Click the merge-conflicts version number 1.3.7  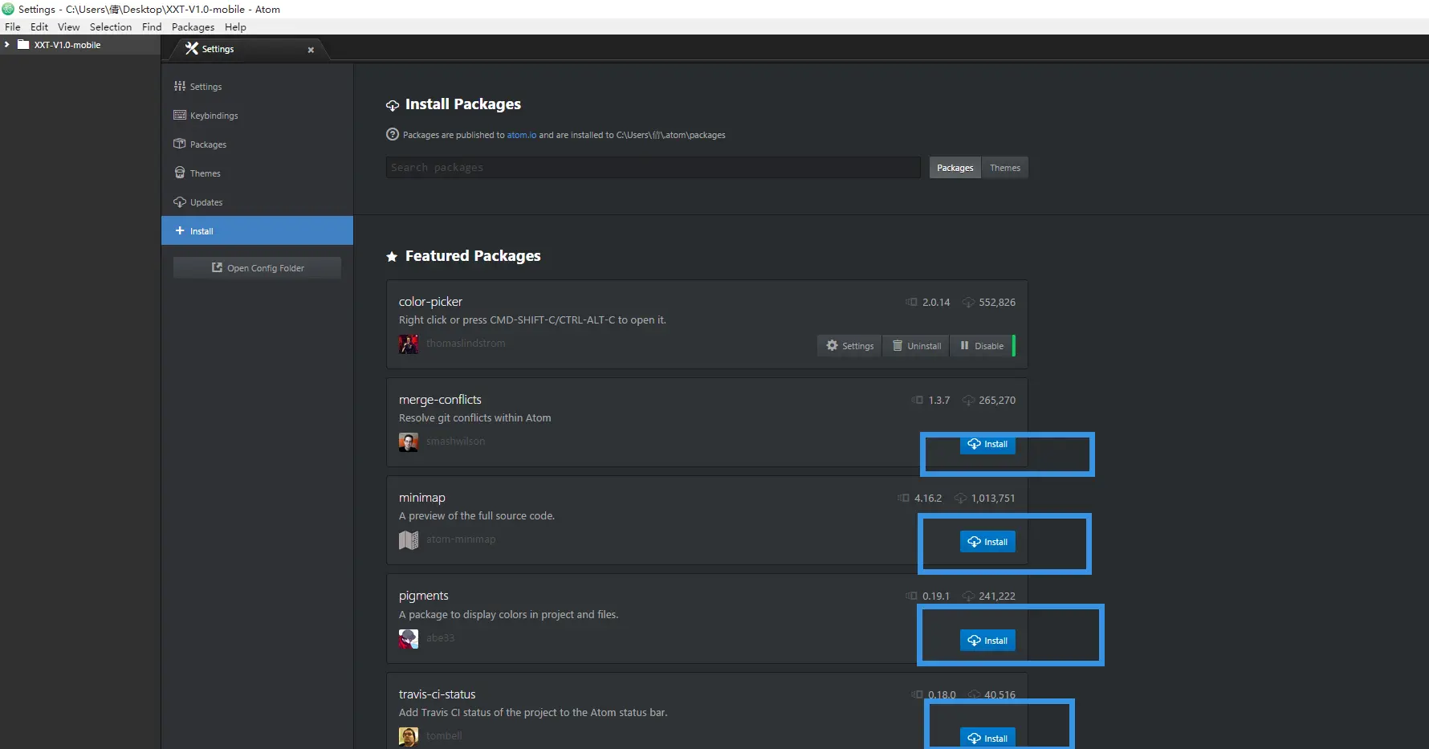coord(939,401)
